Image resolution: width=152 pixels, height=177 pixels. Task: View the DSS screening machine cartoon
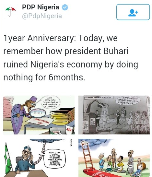pyautogui.click(x=114, y=115)
